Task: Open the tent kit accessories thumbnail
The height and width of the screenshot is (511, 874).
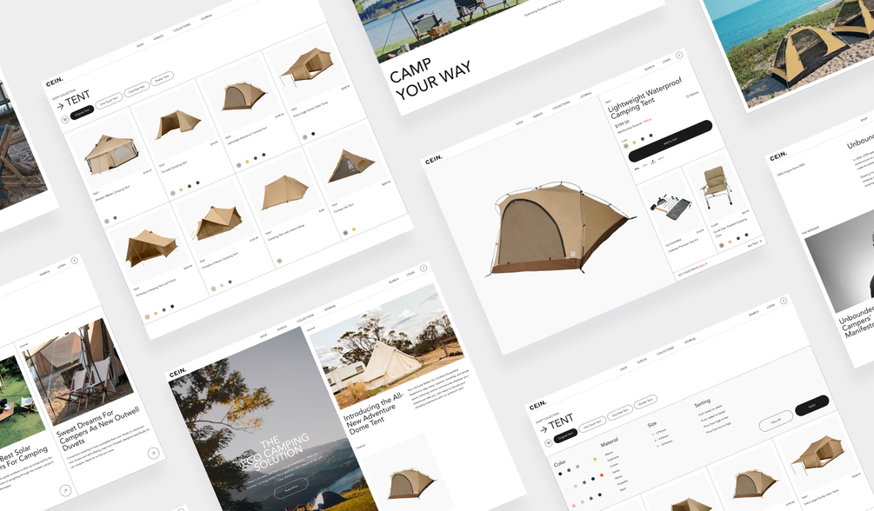Action: pos(671,206)
